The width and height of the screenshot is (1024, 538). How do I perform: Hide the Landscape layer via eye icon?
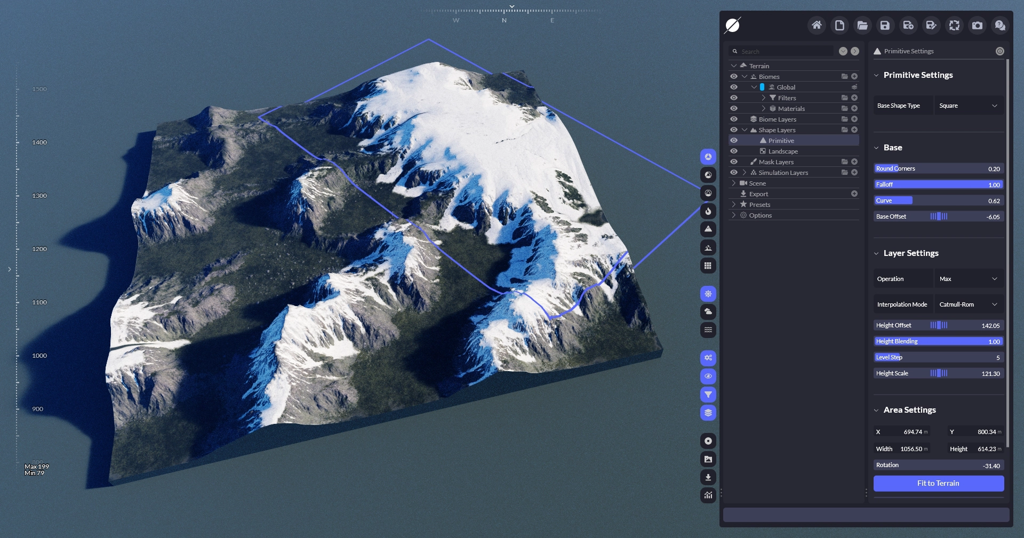734,151
